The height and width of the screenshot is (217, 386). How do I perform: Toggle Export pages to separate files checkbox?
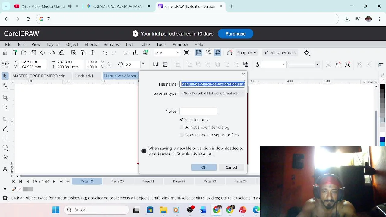182,135
